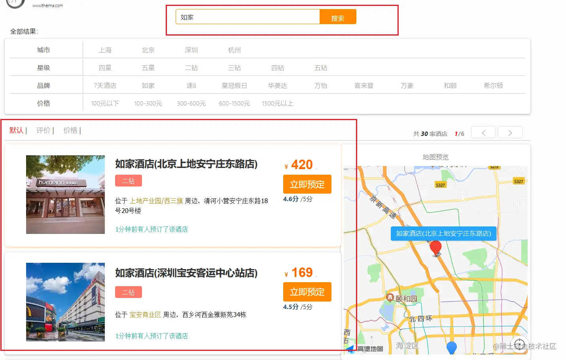Filter brand by 速8
The height and width of the screenshot is (360, 566).
tap(191, 86)
